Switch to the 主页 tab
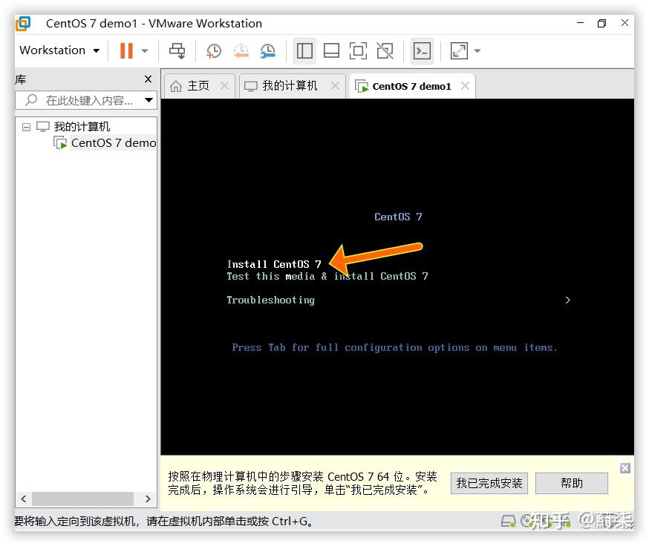The width and height of the screenshot is (649, 546). click(198, 85)
